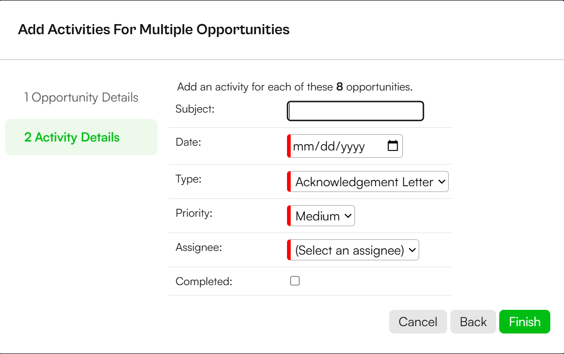This screenshot has height=354, width=564.
Task: Click the Subject label text
Action: click(195, 109)
